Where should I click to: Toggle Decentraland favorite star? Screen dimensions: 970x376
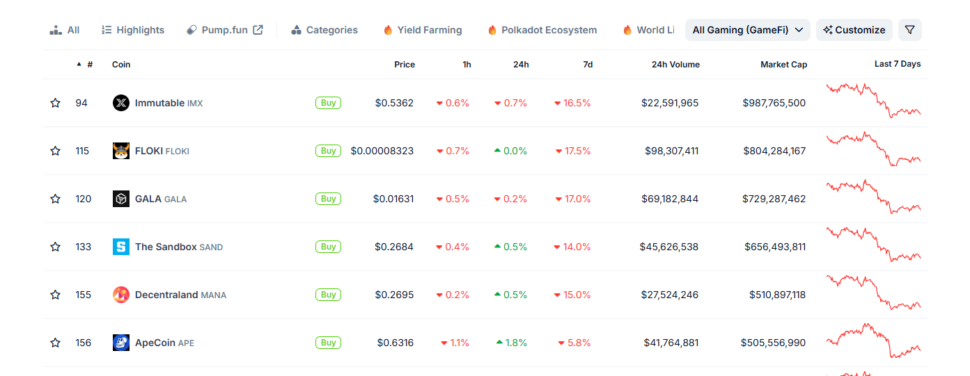coord(56,295)
